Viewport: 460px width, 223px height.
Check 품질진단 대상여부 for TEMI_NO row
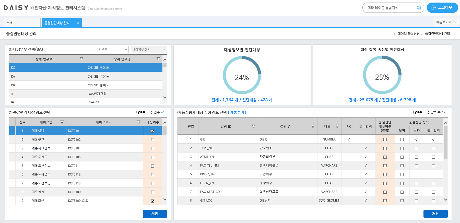tap(385, 148)
